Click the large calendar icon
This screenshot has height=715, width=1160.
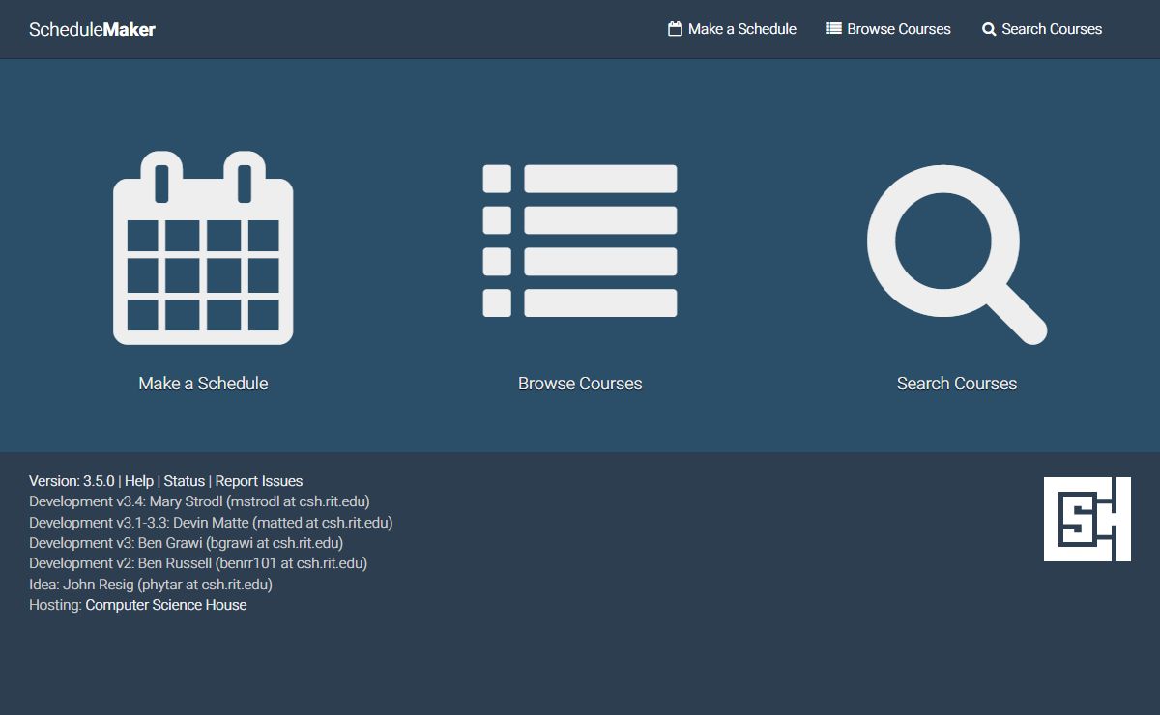point(203,248)
